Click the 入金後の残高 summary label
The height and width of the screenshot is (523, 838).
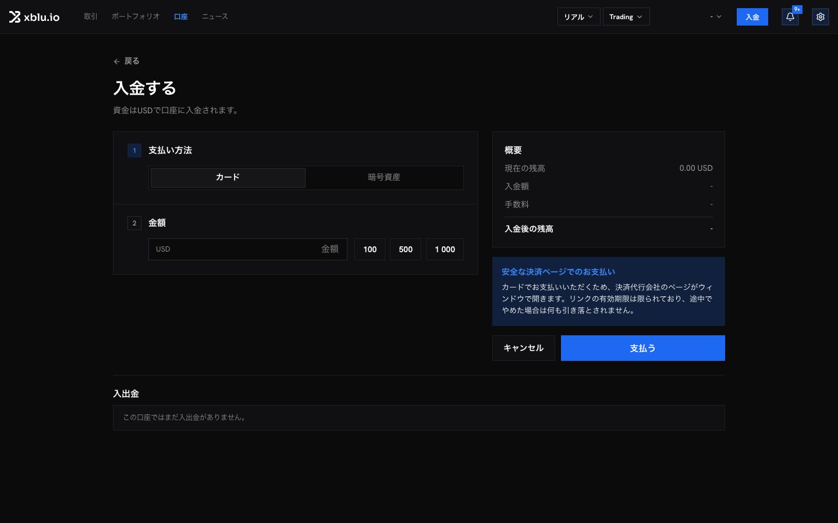click(x=529, y=229)
